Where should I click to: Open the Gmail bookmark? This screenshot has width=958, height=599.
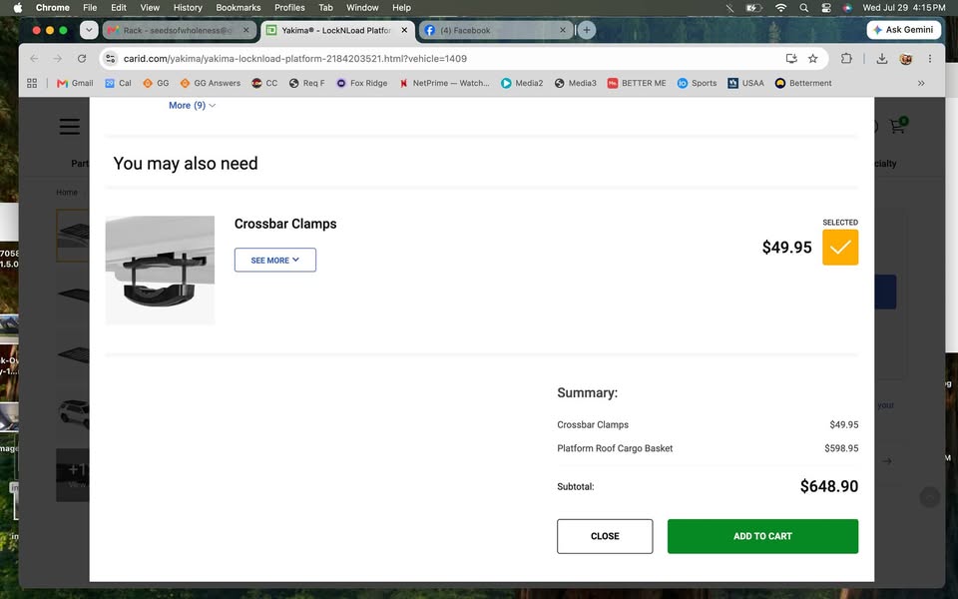tap(75, 83)
